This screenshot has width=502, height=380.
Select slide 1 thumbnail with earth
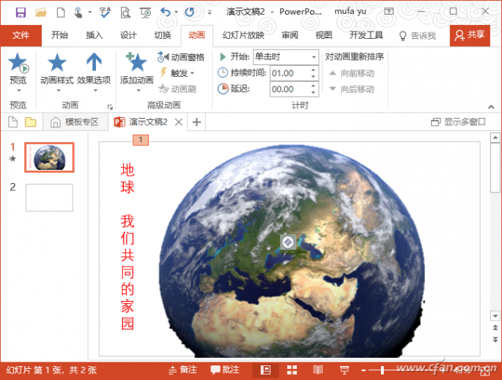49,157
